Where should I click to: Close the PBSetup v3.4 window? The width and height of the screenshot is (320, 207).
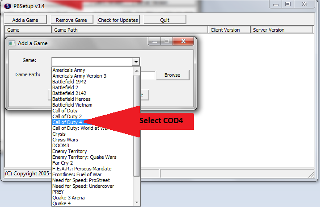(x=304, y=4)
